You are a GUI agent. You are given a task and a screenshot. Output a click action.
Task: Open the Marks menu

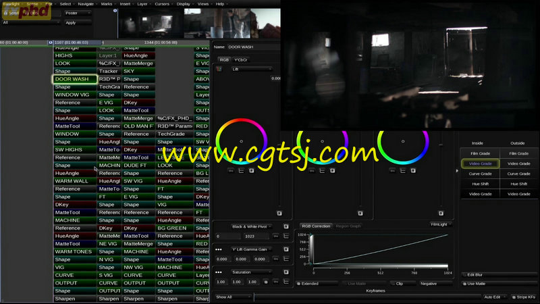107,4
